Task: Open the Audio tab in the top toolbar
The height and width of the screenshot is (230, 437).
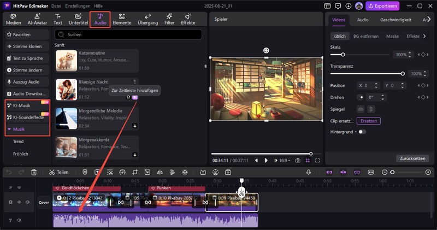Action: (x=100, y=19)
